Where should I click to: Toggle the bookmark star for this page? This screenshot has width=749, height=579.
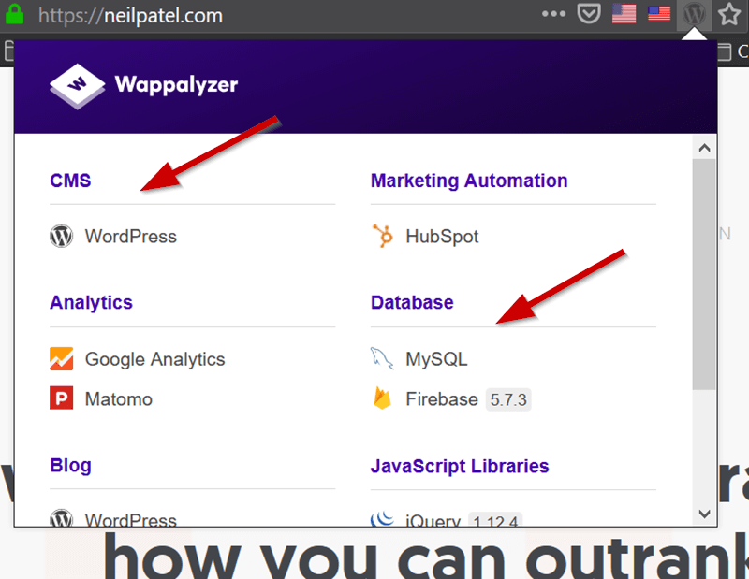pos(727,15)
